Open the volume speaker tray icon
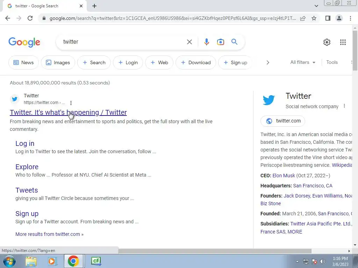Image resolution: width=358 pixels, height=268 pixels. click(323, 261)
